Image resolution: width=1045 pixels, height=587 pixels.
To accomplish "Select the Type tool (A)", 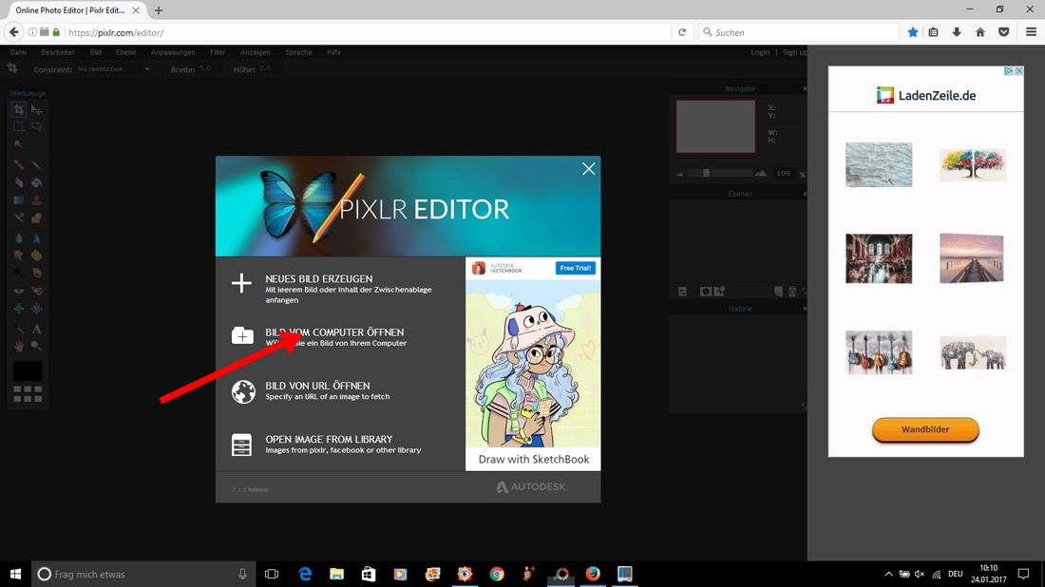I will (37, 329).
